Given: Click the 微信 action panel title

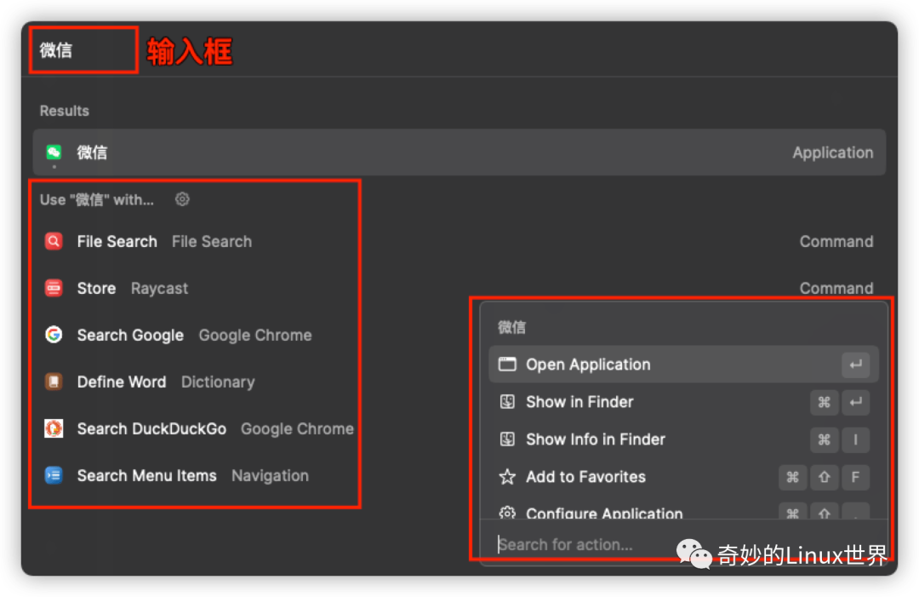Looking at the screenshot, I should tap(511, 327).
